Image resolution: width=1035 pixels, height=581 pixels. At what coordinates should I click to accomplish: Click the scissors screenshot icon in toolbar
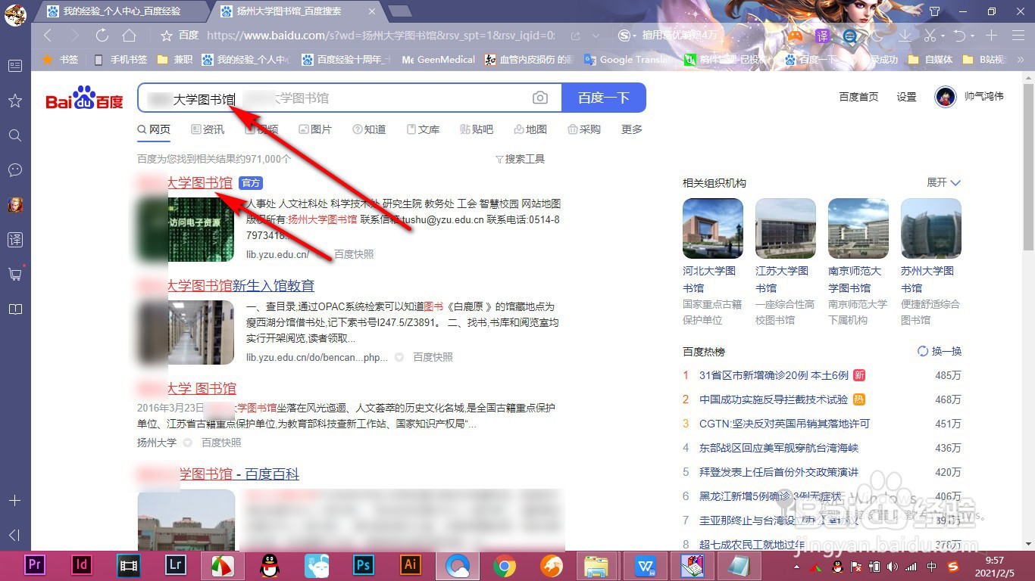[x=930, y=36]
